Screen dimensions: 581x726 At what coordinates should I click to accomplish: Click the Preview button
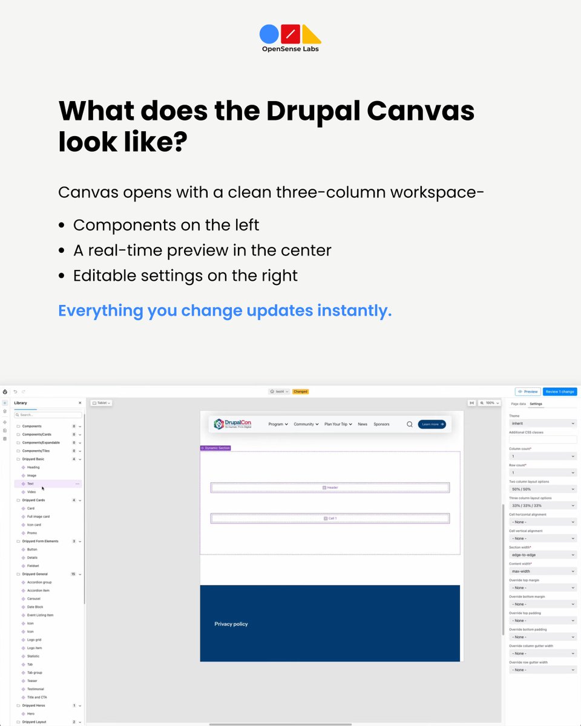pos(528,391)
